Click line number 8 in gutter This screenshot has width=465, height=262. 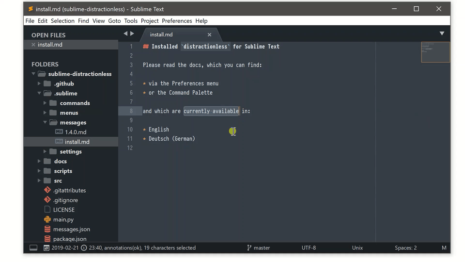coord(131,111)
